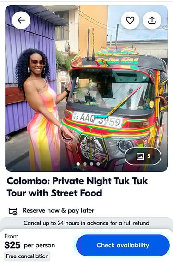The width and height of the screenshot is (173, 262).
Task: Open the photo gallery showing 5 images
Action: coord(143,156)
